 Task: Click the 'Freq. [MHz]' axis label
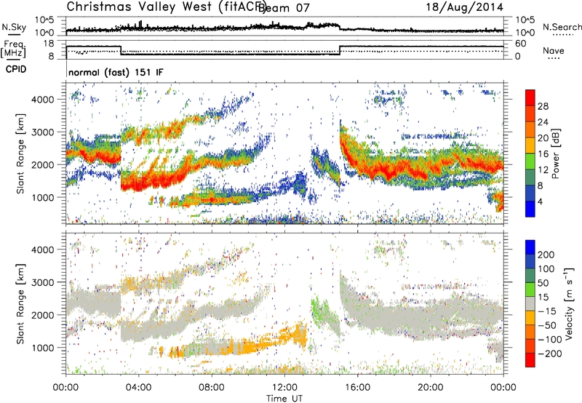(13, 49)
